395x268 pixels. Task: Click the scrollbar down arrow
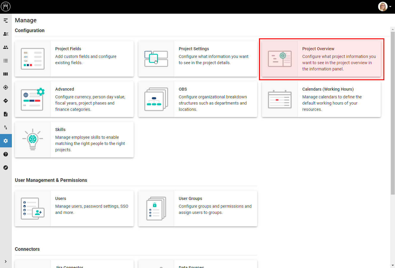[393, 265]
